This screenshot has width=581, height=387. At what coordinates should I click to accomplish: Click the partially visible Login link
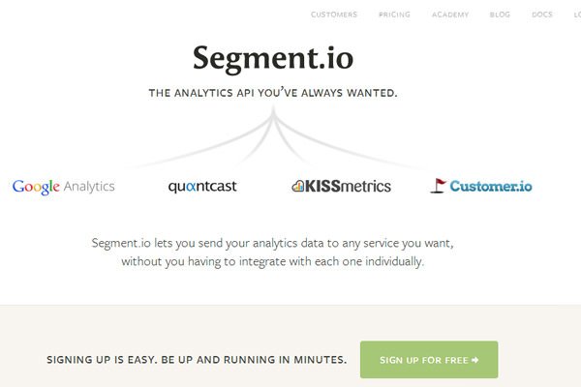pos(575,15)
